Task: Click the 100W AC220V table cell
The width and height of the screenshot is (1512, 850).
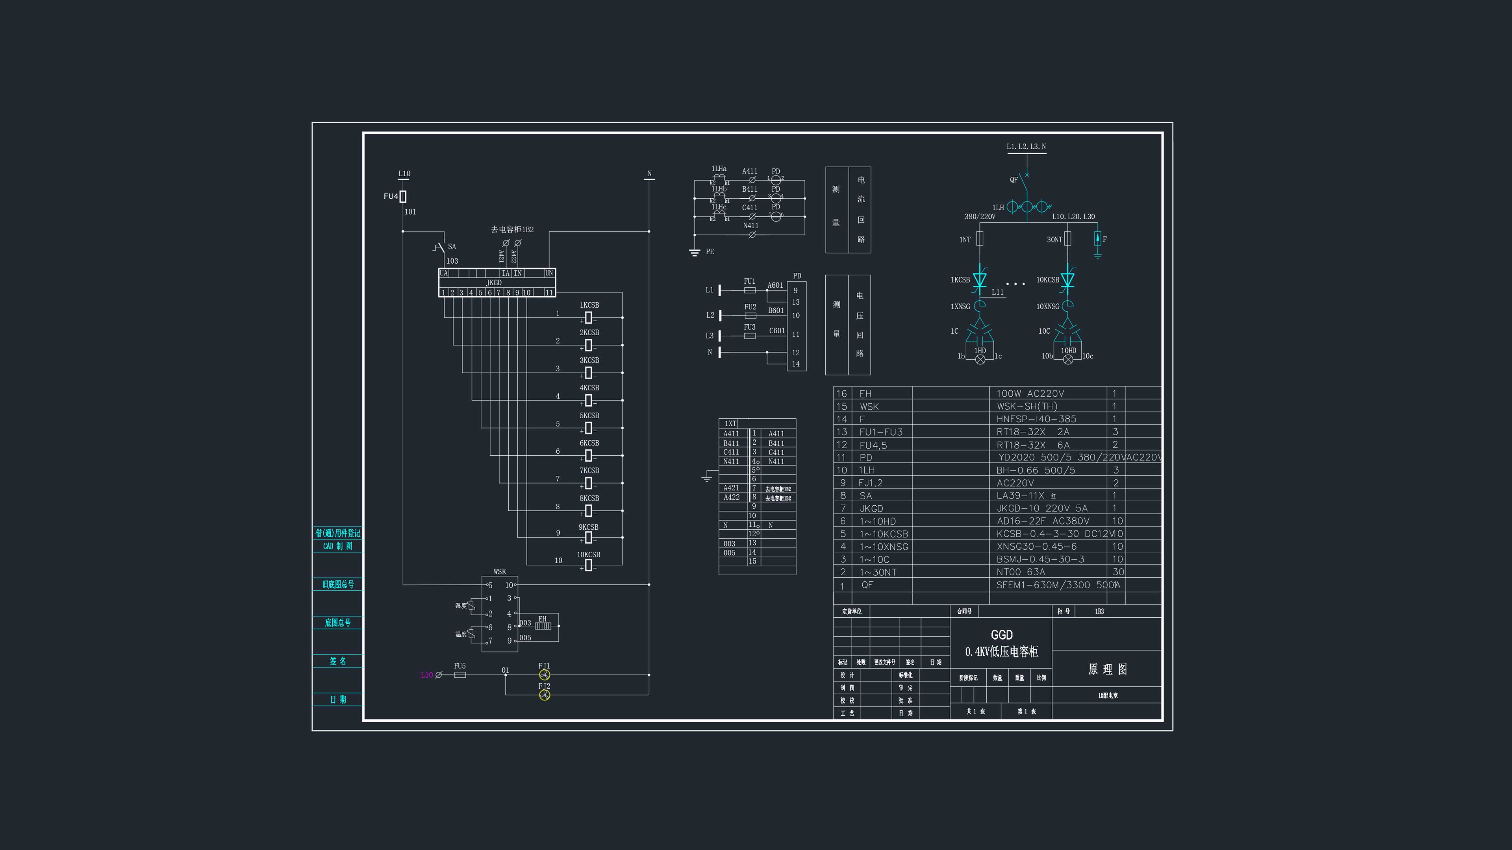Action: point(1030,394)
